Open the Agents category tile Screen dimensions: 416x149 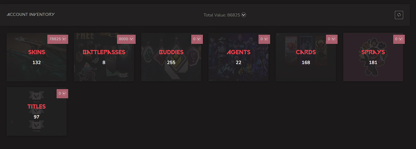point(238,57)
